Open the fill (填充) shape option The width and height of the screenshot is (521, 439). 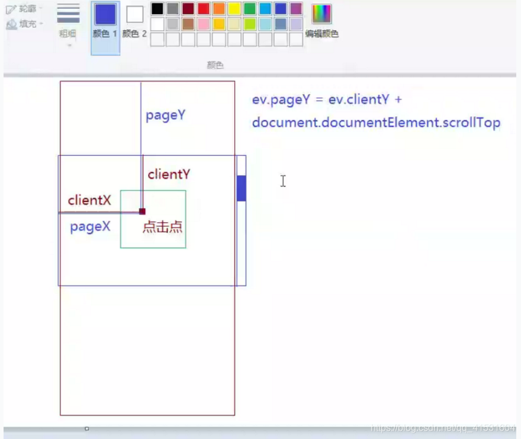click(x=24, y=24)
